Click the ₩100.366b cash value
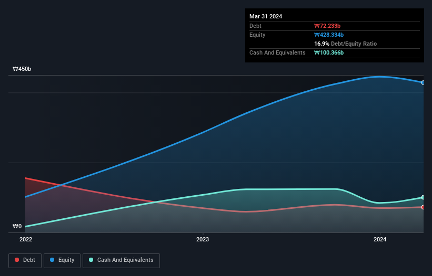This screenshot has width=432, height=276. [x=329, y=52]
